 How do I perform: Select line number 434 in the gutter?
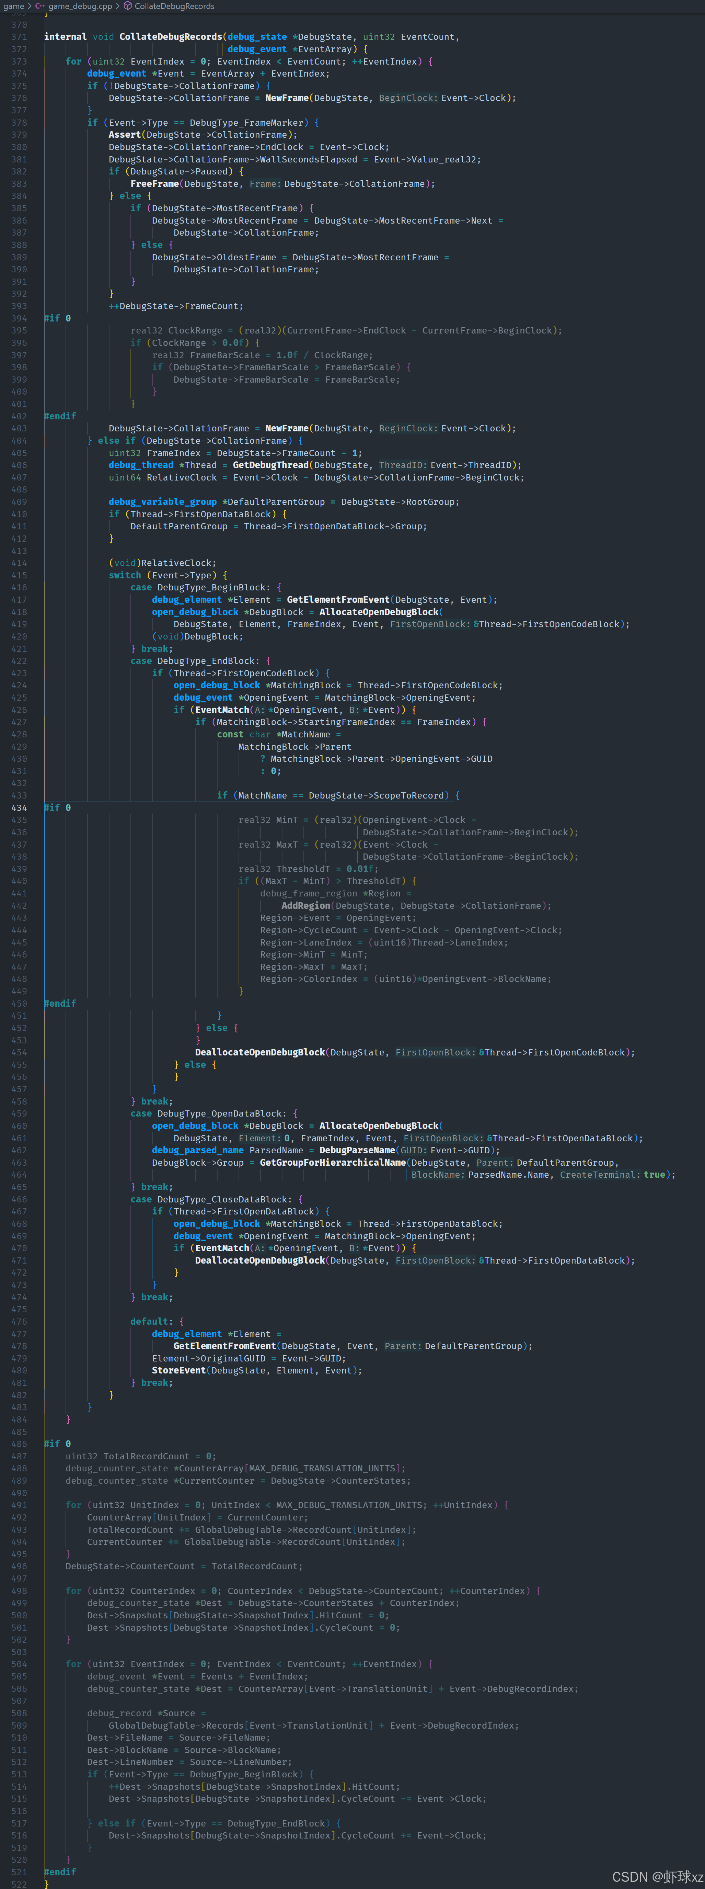19,807
